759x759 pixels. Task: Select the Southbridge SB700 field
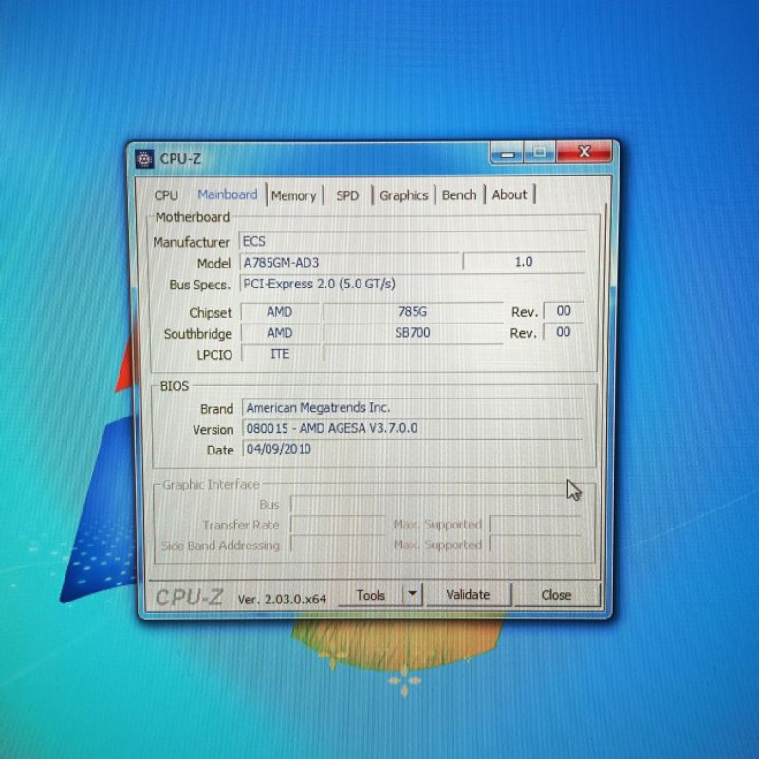(412, 333)
